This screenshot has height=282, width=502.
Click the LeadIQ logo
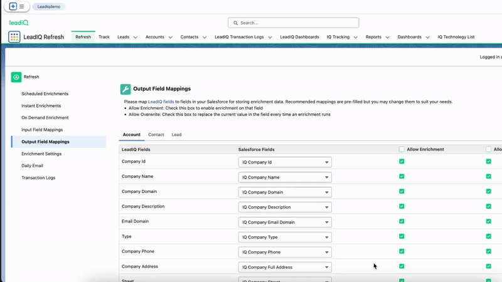[19, 23]
